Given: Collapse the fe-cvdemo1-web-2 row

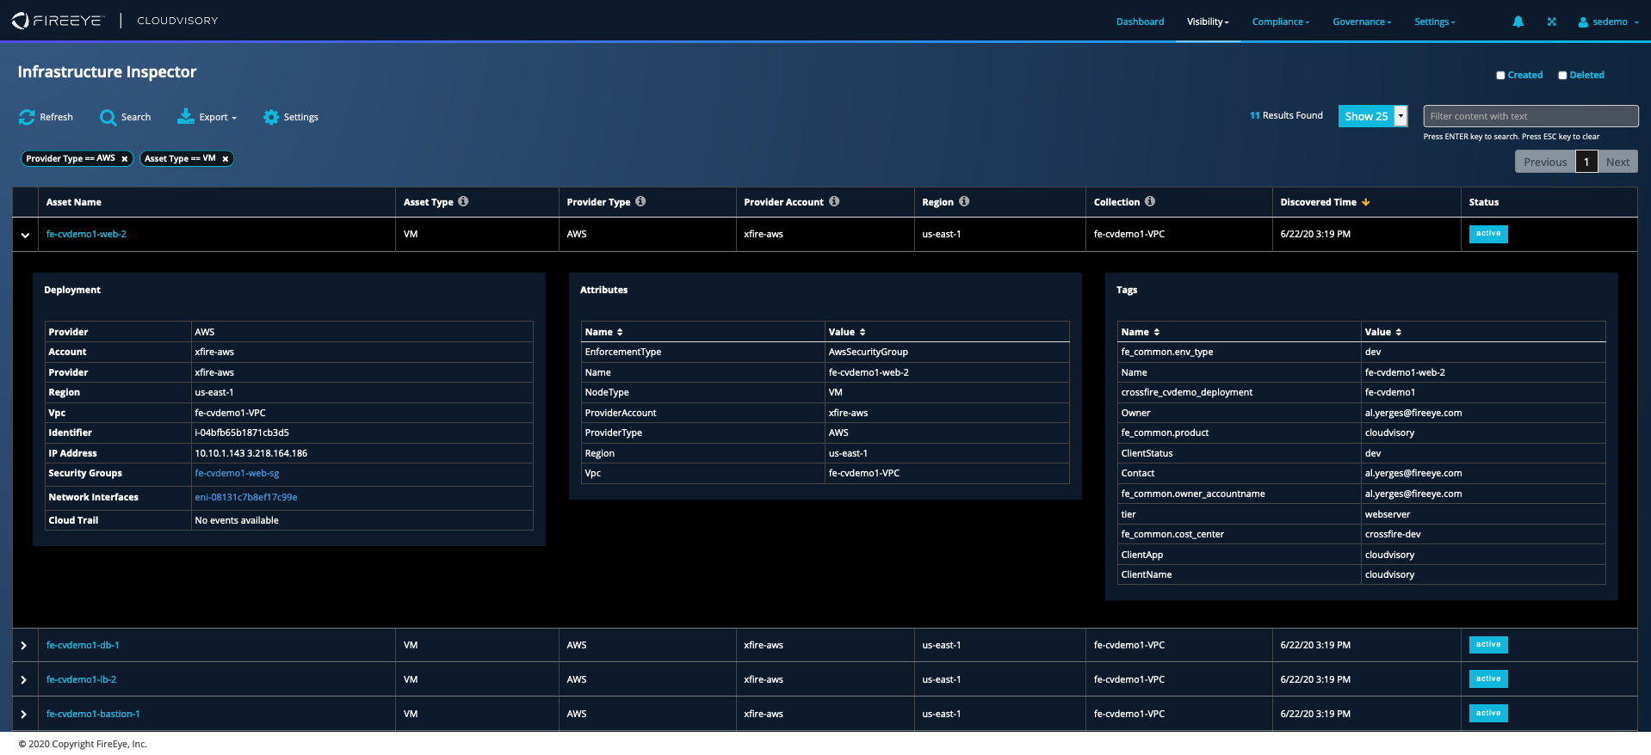Looking at the screenshot, I should 25,235.
